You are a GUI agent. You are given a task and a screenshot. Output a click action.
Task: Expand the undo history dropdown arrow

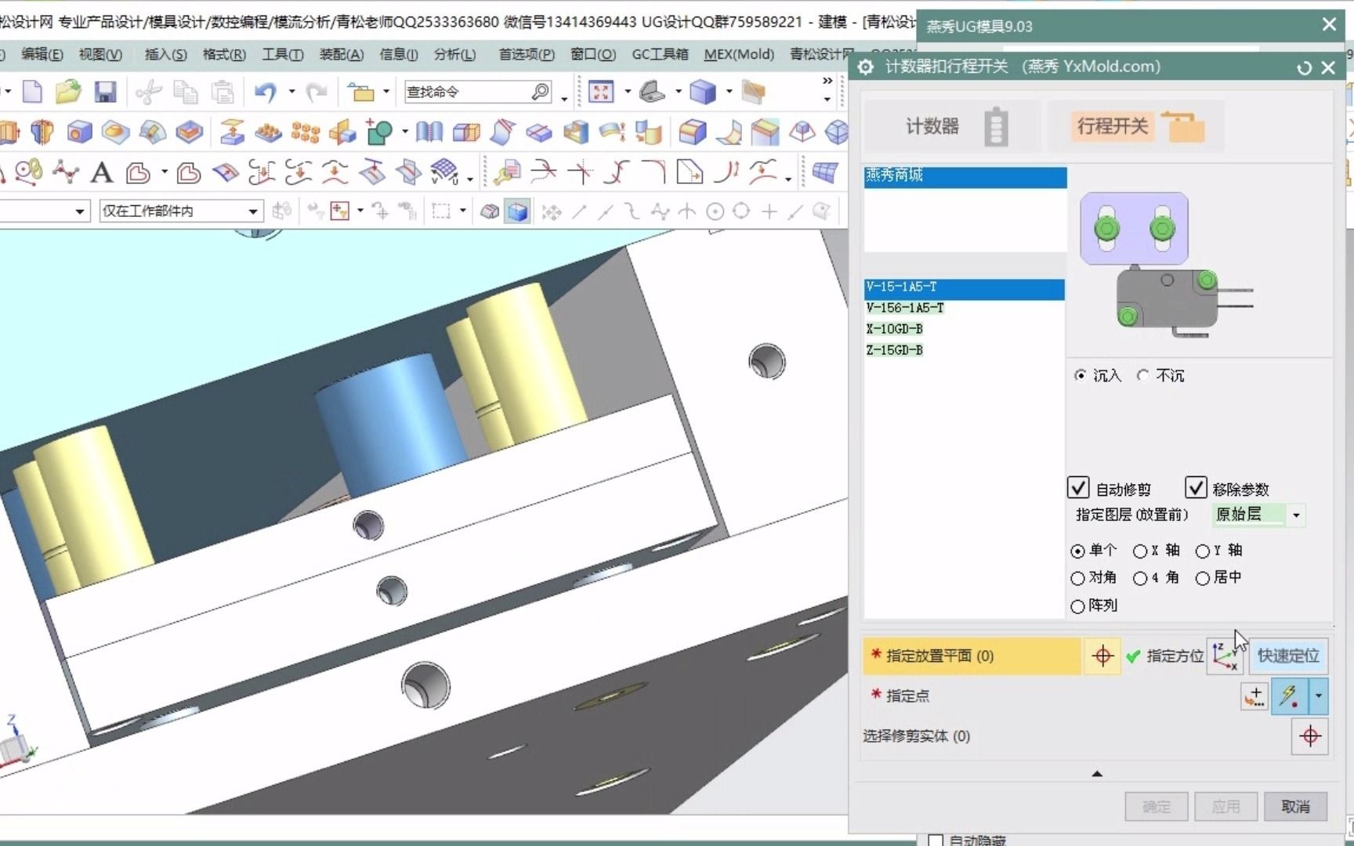click(291, 92)
